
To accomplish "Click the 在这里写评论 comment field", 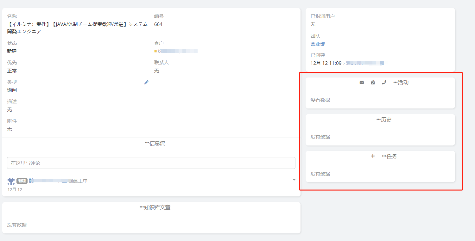I will (151, 163).
